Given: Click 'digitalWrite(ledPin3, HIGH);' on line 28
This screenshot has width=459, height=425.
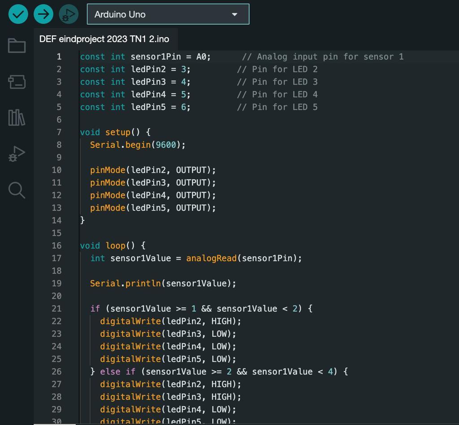Looking at the screenshot, I should (x=170, y=397).
